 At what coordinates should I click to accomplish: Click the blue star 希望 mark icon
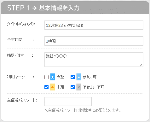tap(53, 77)
